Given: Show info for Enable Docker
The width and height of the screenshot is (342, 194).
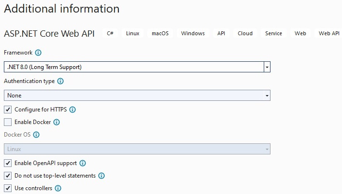Looking at the screenshot, I should point(57,122).
